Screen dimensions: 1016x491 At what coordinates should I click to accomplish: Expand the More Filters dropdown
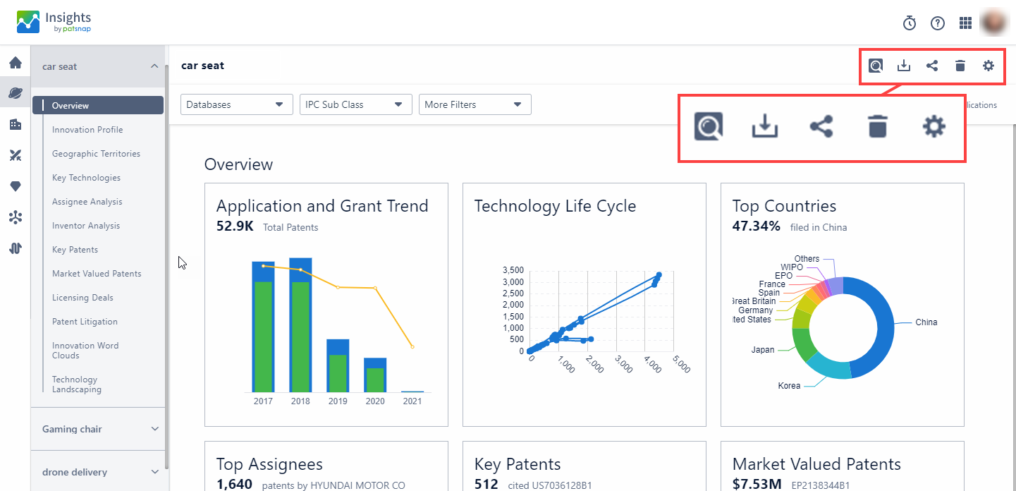click(475, 104)
